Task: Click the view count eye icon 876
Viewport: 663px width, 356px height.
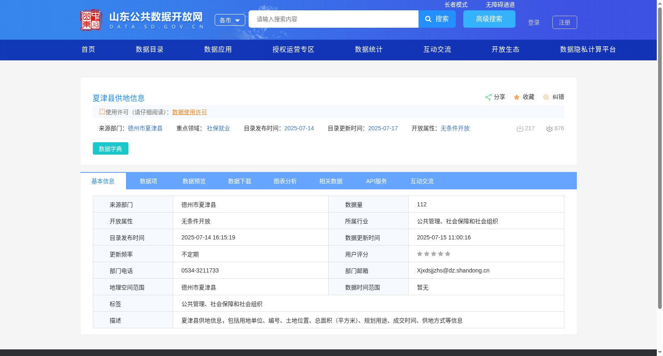Action: [x=549, y=129]
